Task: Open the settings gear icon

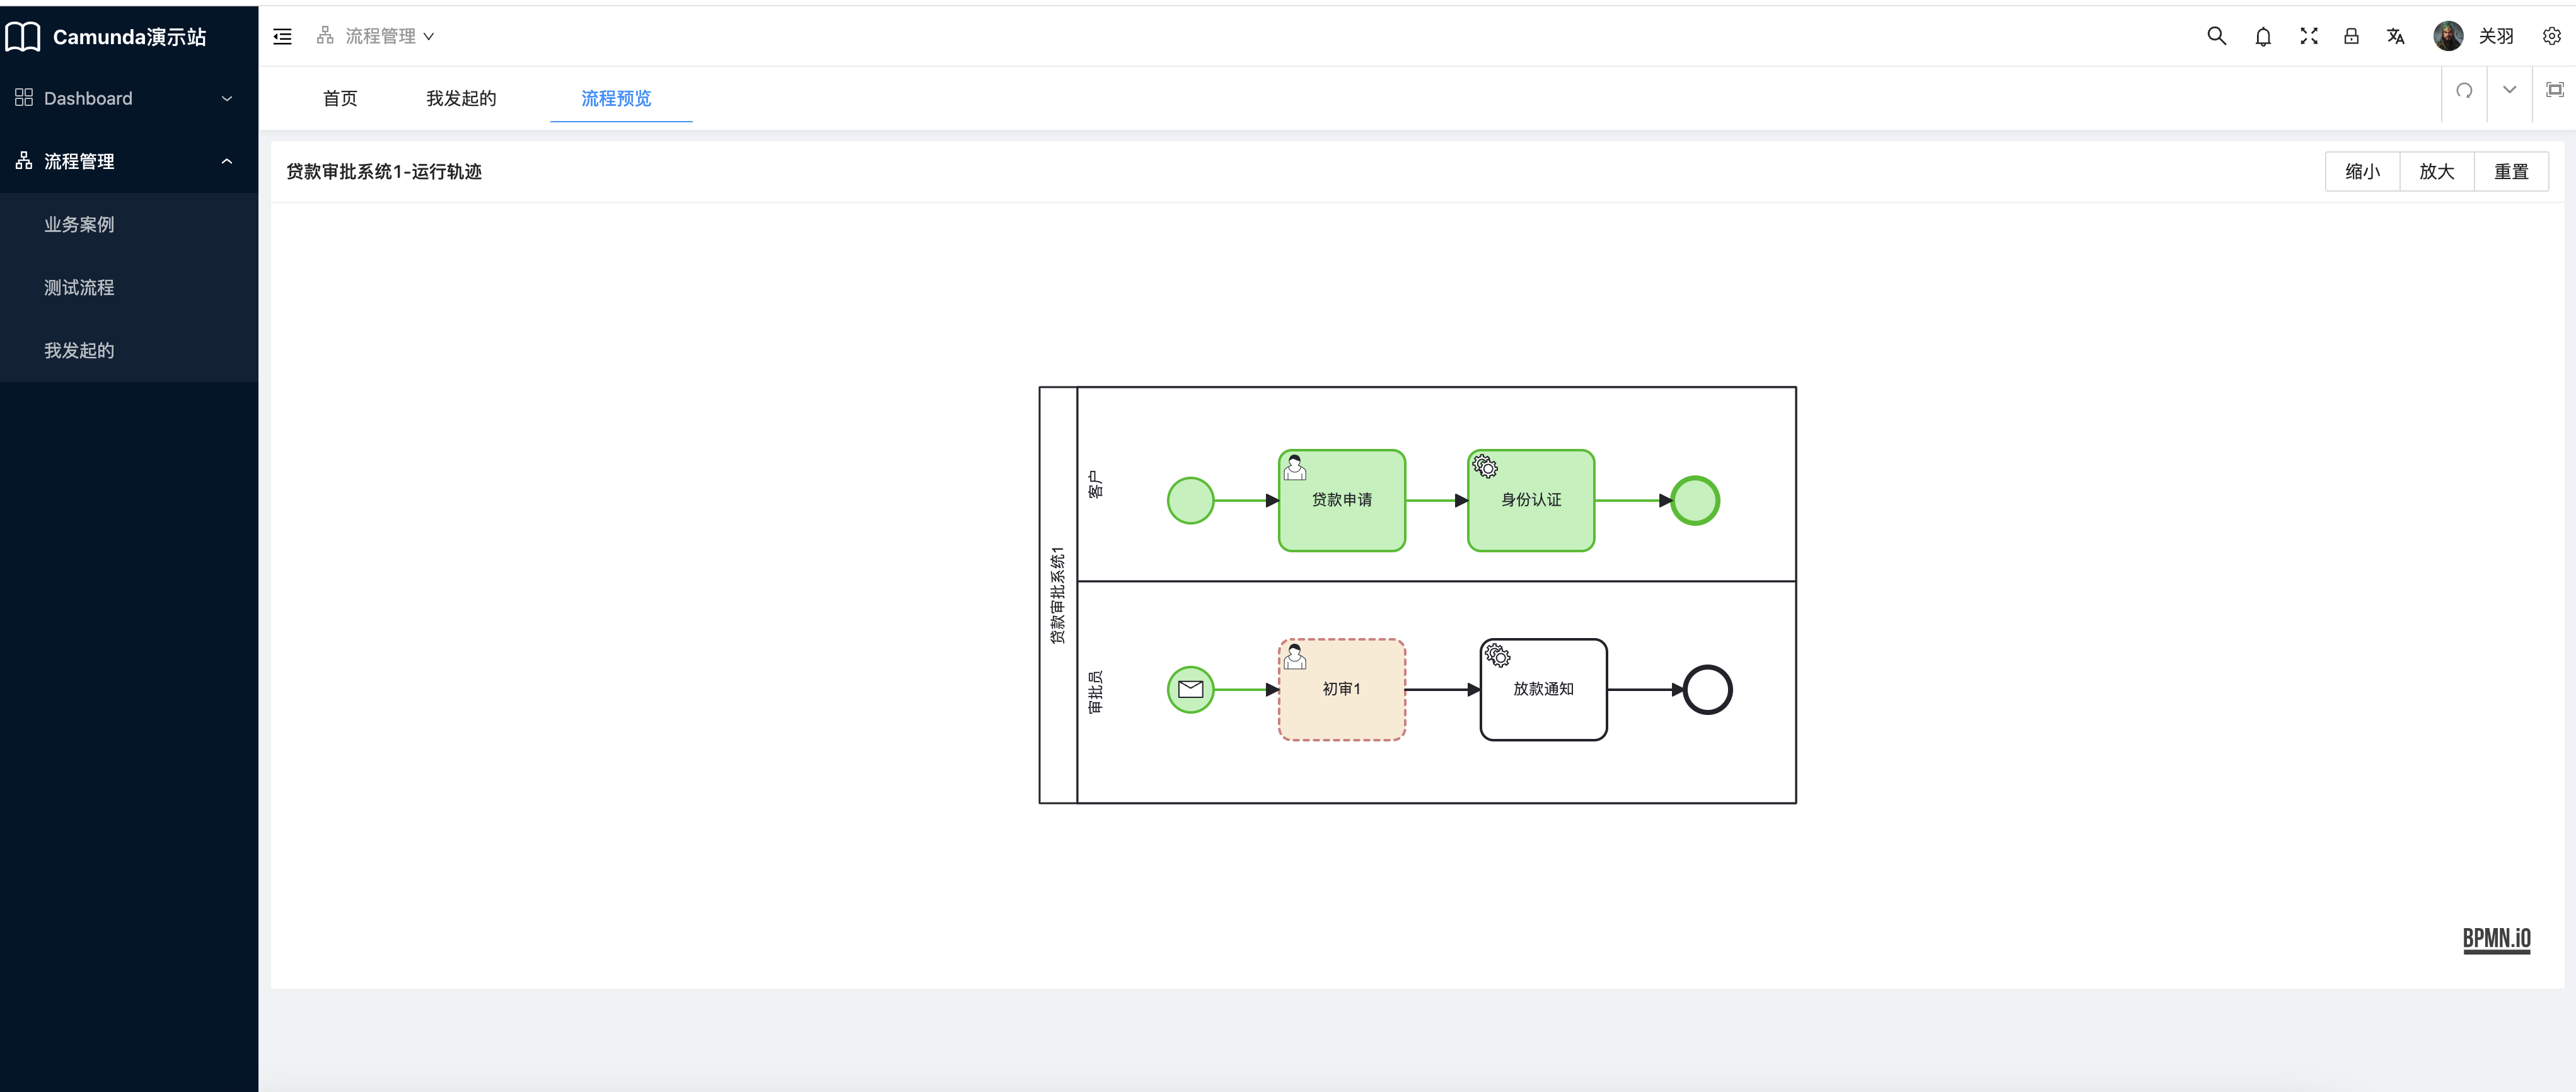Action: tap(2551, 36)
